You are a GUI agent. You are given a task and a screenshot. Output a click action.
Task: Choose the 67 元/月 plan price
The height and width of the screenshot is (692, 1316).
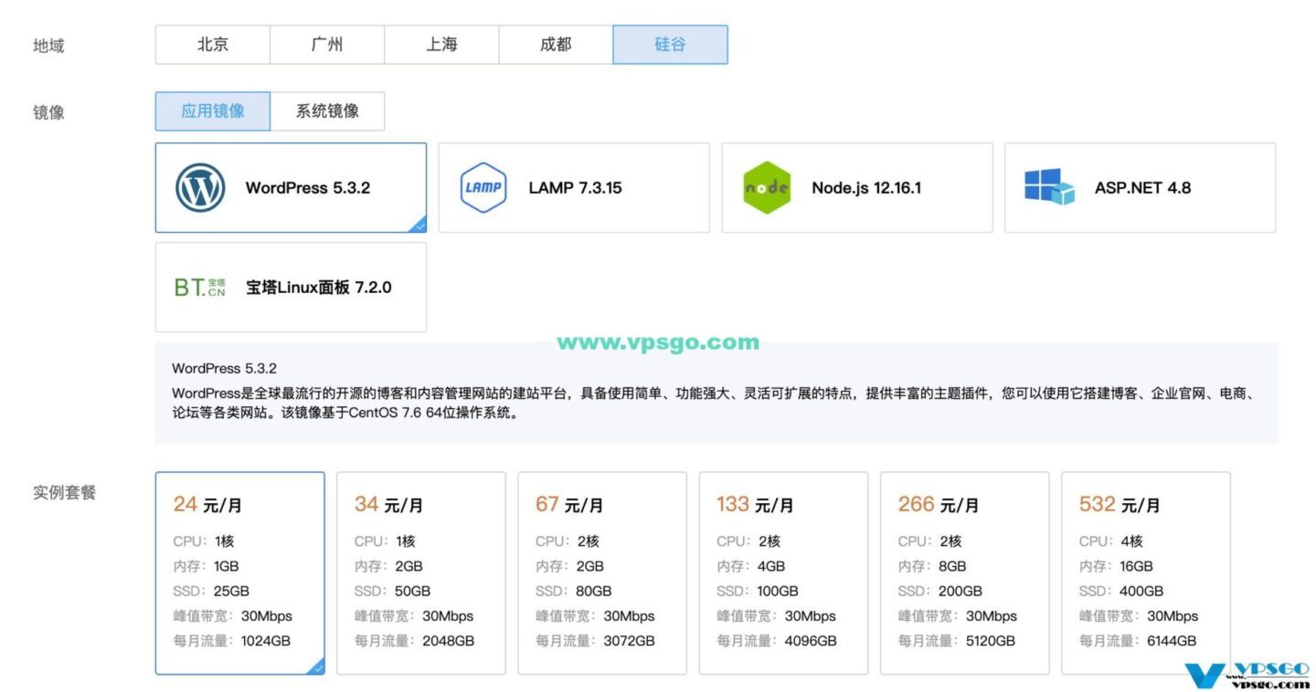point(570,504)
